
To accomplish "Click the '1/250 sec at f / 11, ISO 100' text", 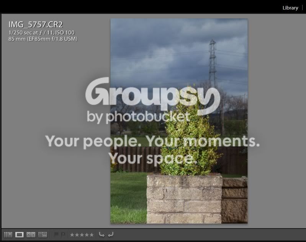I will click(x=41, y=32).
